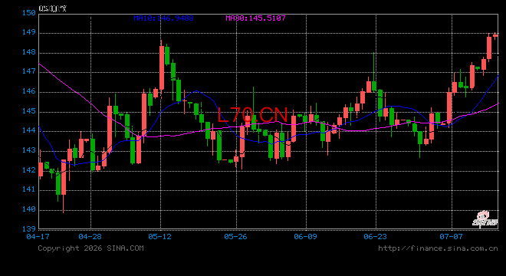506x276 pixels.
Task: Click the 148 price axis label
Action: coord(28,52)
